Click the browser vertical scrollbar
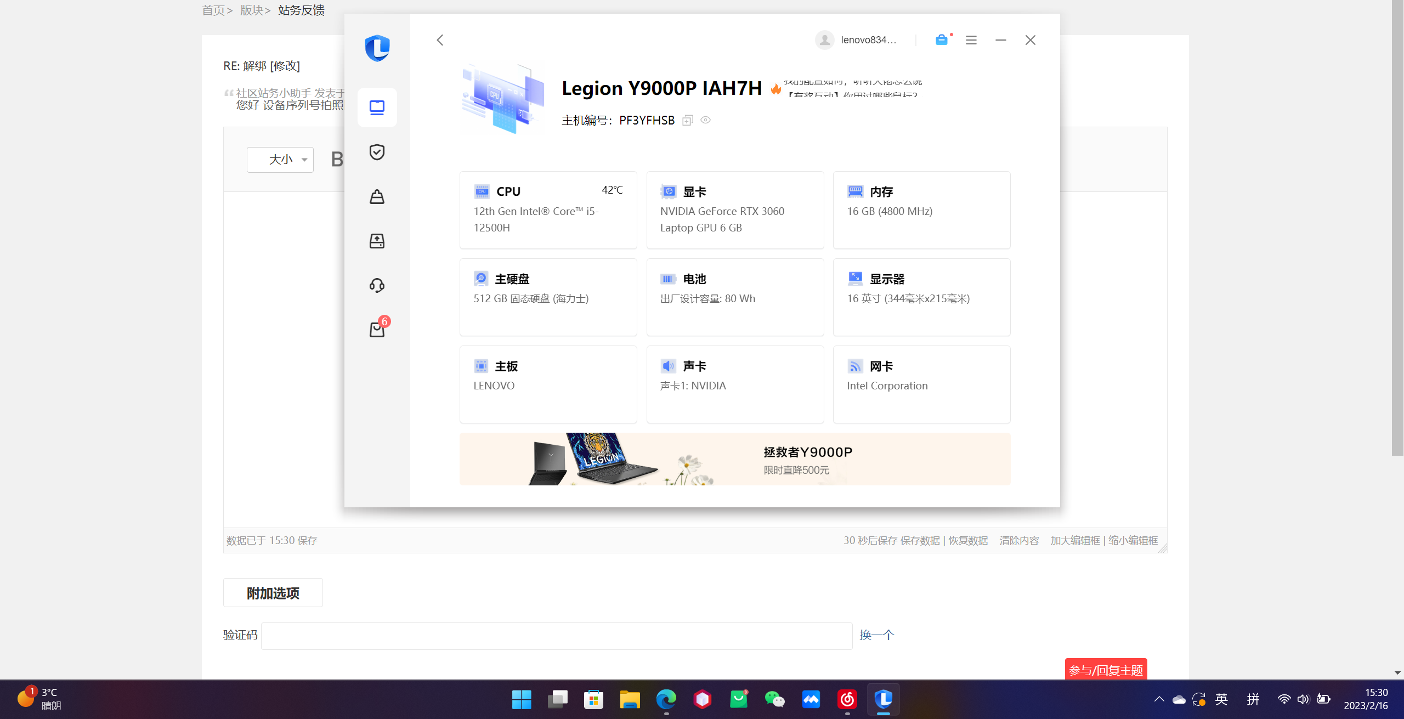 [1397, 228]
